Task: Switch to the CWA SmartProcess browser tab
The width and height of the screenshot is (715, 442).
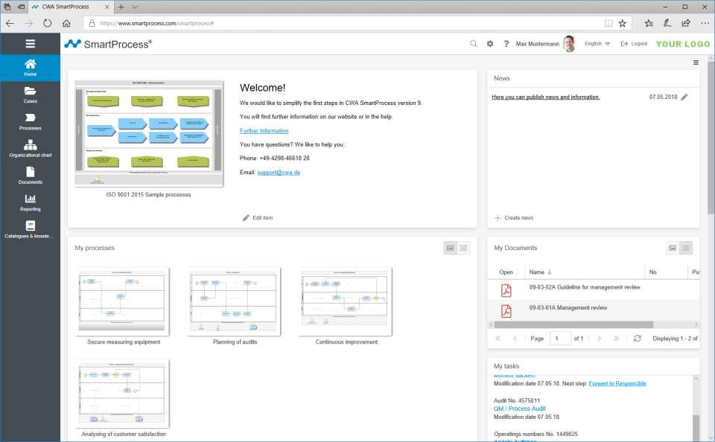Action: [66, 7]
